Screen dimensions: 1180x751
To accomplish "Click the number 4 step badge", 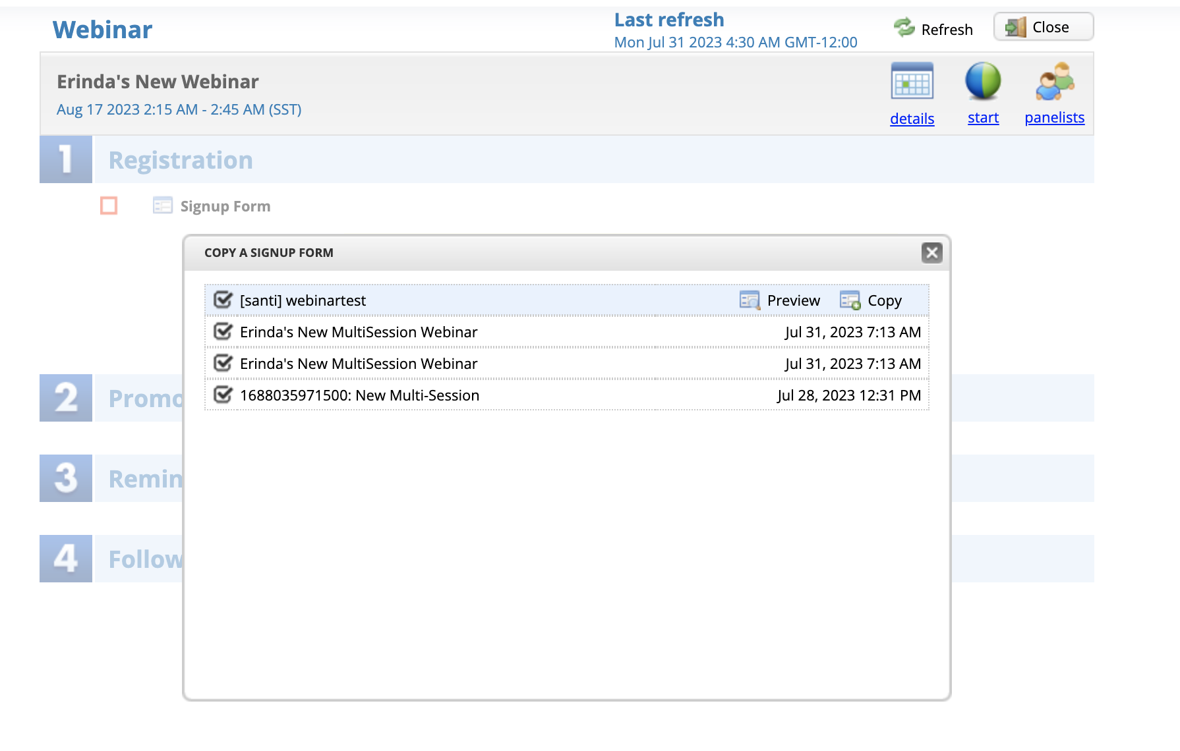I will [x=66, y=559].
